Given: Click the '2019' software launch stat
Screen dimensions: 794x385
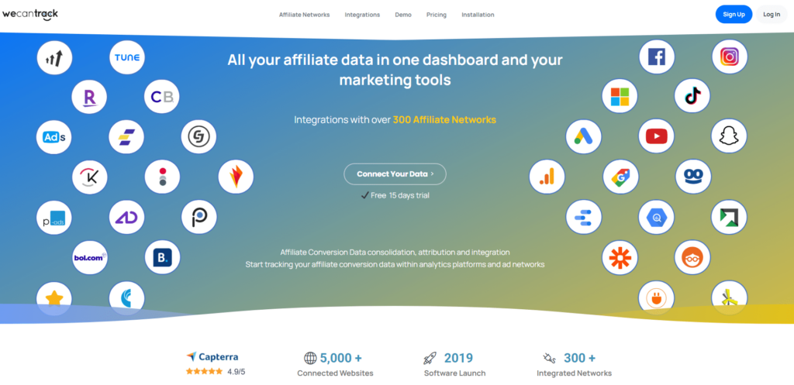Looking at the screenshot, I should [458, 358].
